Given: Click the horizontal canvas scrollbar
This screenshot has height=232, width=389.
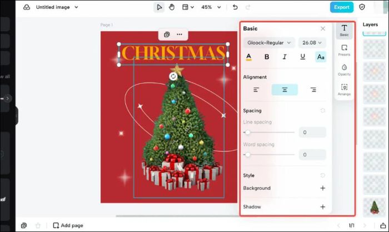Looking at the screenshot, I should [177, 216].
